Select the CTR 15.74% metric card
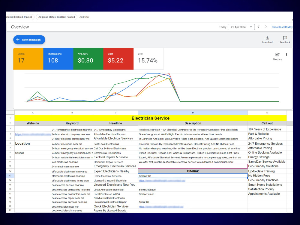The image size is (300, 225). [148, 59]
